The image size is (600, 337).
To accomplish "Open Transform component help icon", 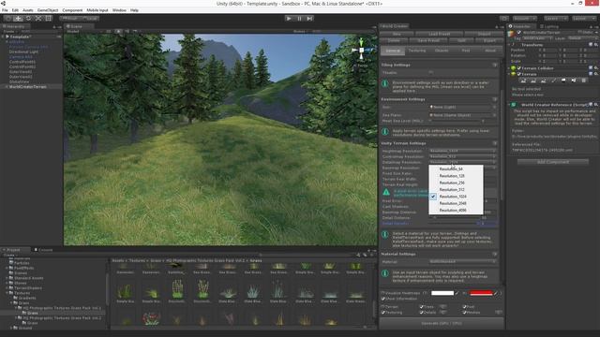I will coord(591,45).
